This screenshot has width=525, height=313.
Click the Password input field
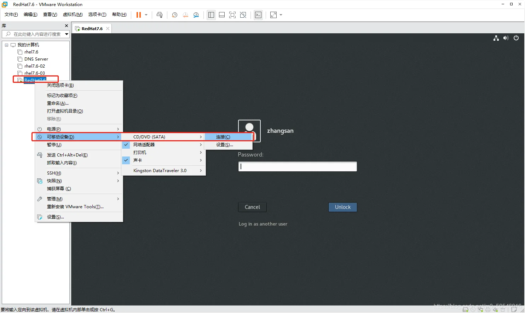point(298,166)
